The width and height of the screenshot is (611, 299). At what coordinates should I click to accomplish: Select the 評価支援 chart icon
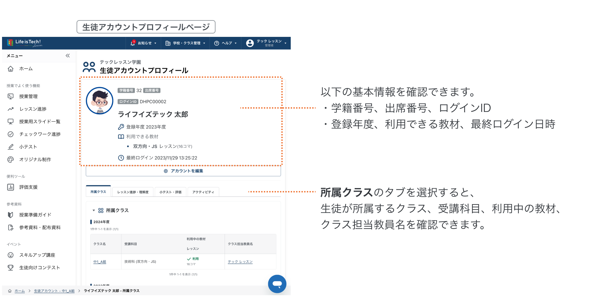(11, 187)
